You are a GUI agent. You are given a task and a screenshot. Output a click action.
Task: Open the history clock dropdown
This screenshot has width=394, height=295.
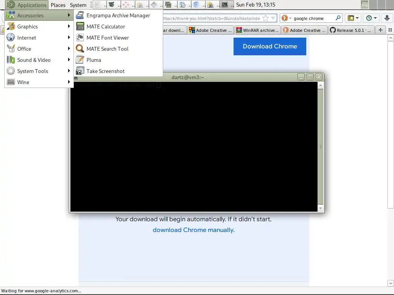coord(371,18)
